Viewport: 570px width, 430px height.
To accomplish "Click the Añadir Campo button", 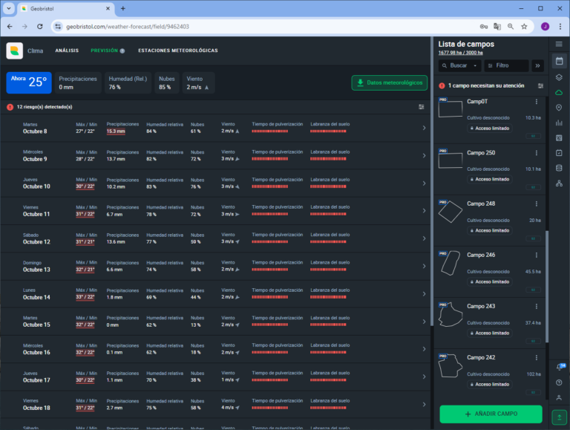I will [491, 414].
